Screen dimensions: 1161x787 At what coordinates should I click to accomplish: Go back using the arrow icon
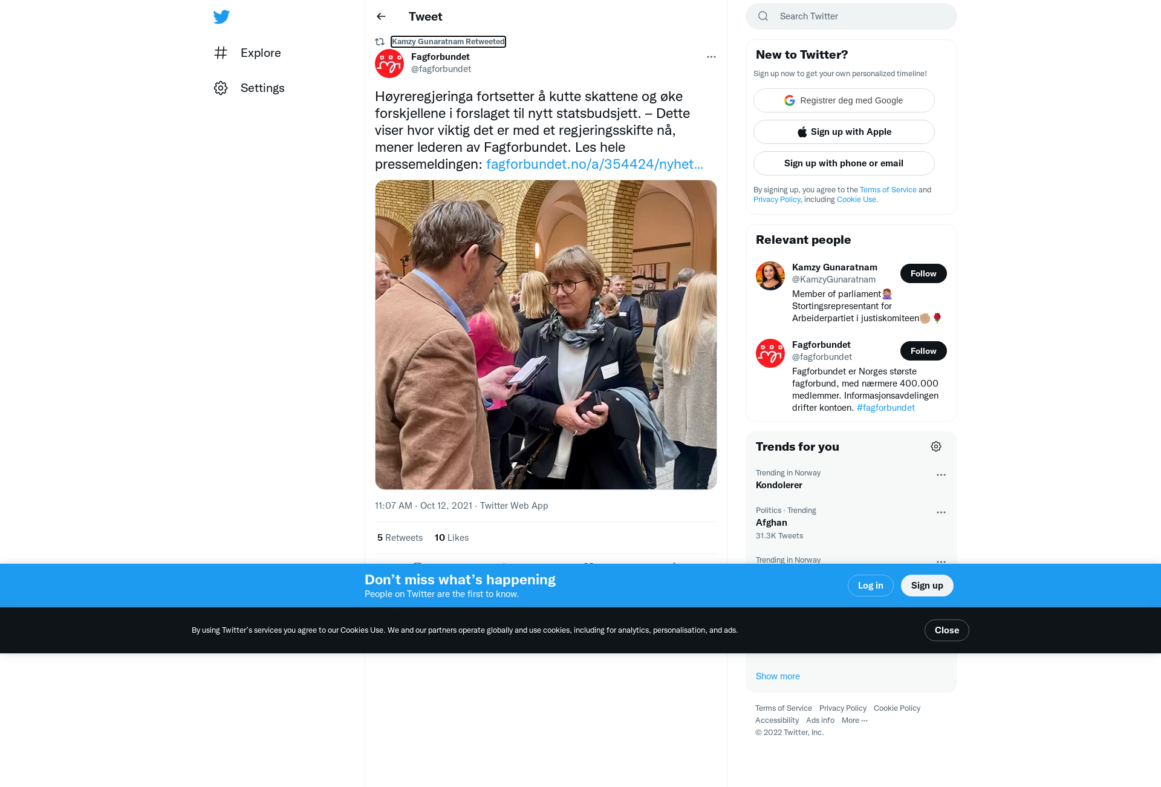coord(381,16)
